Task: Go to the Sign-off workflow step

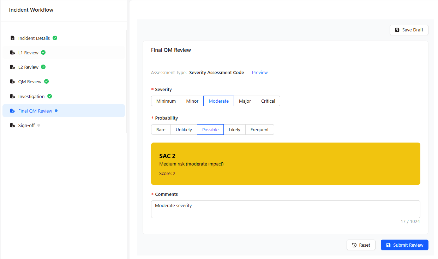Action: [26, 125]
